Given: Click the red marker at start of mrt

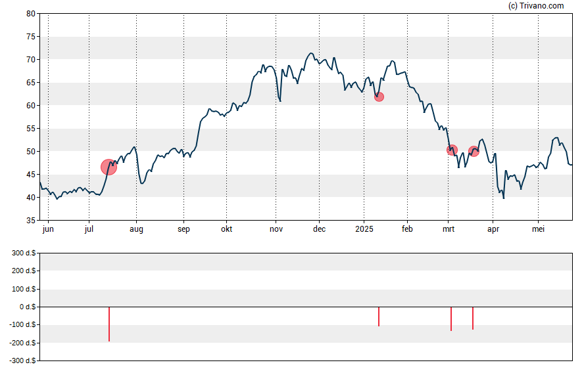Looking at the screenshot, I should point(452,150).
